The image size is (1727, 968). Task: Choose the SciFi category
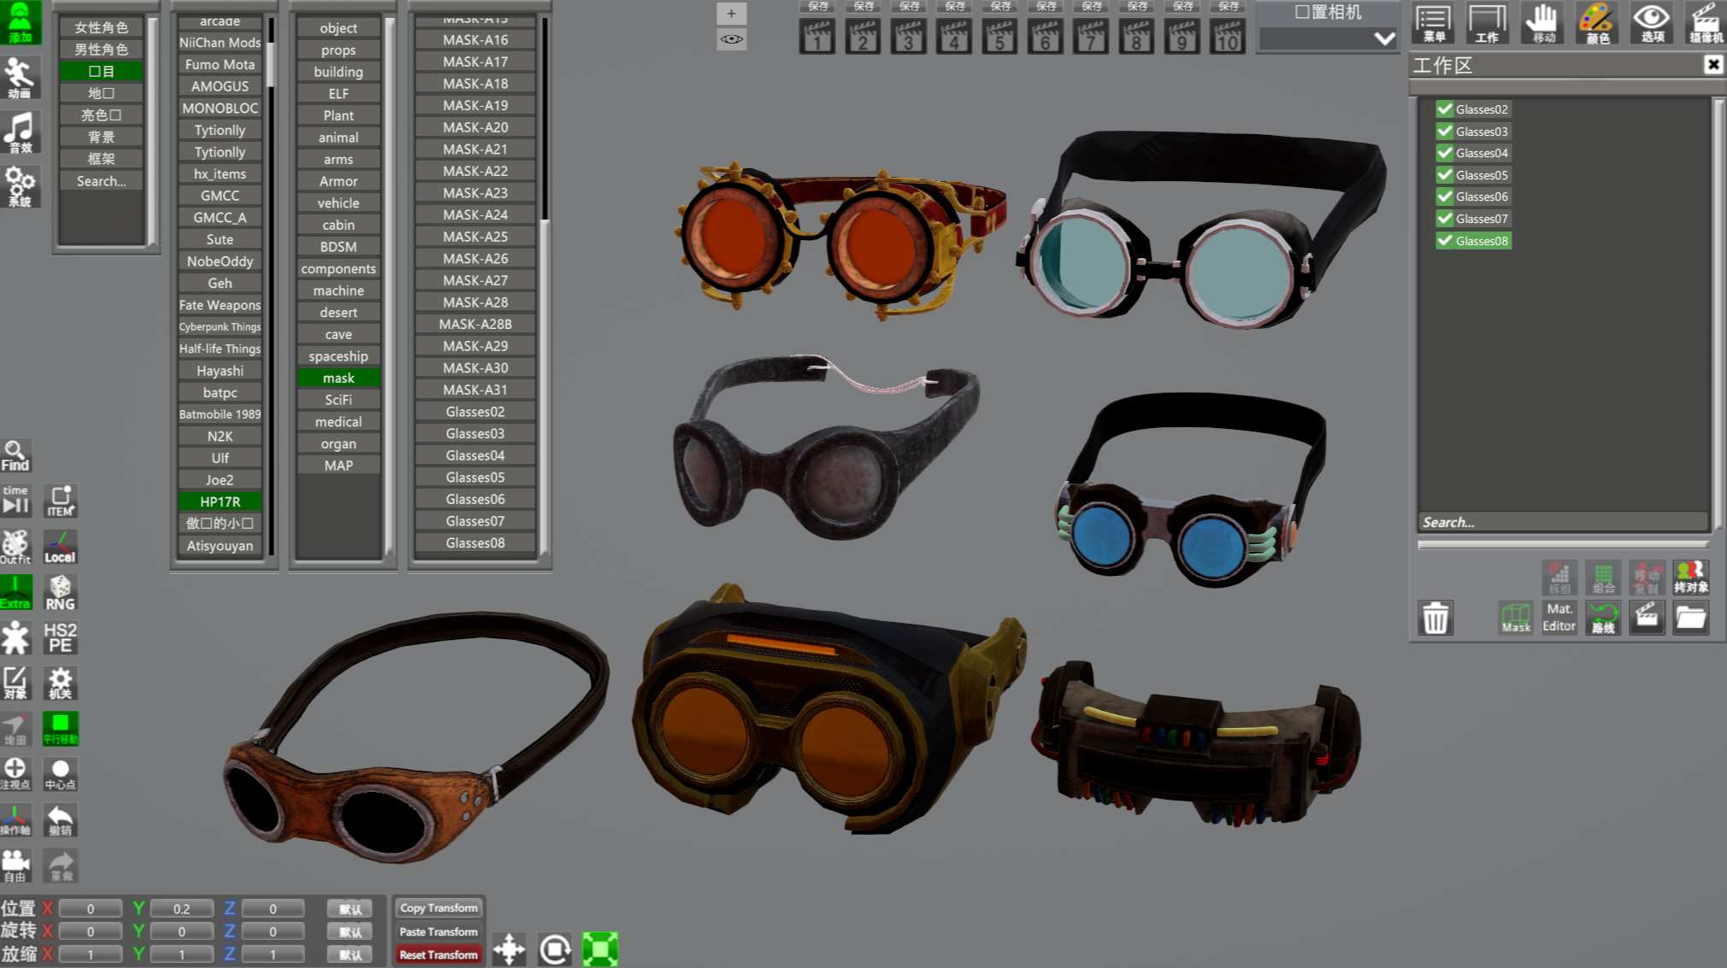339,400
